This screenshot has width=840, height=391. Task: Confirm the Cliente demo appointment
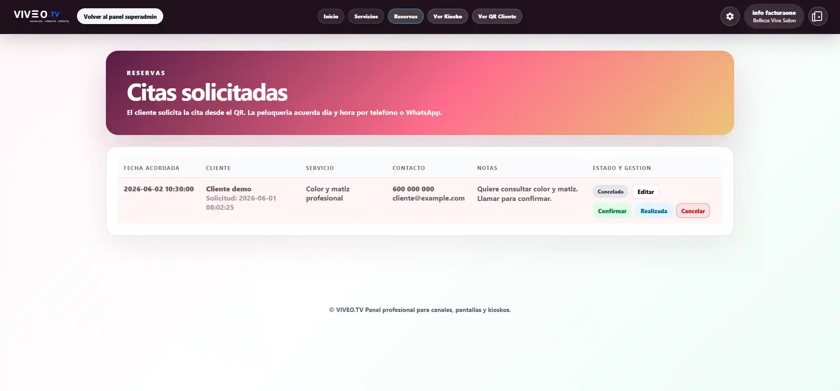point(612,211)
